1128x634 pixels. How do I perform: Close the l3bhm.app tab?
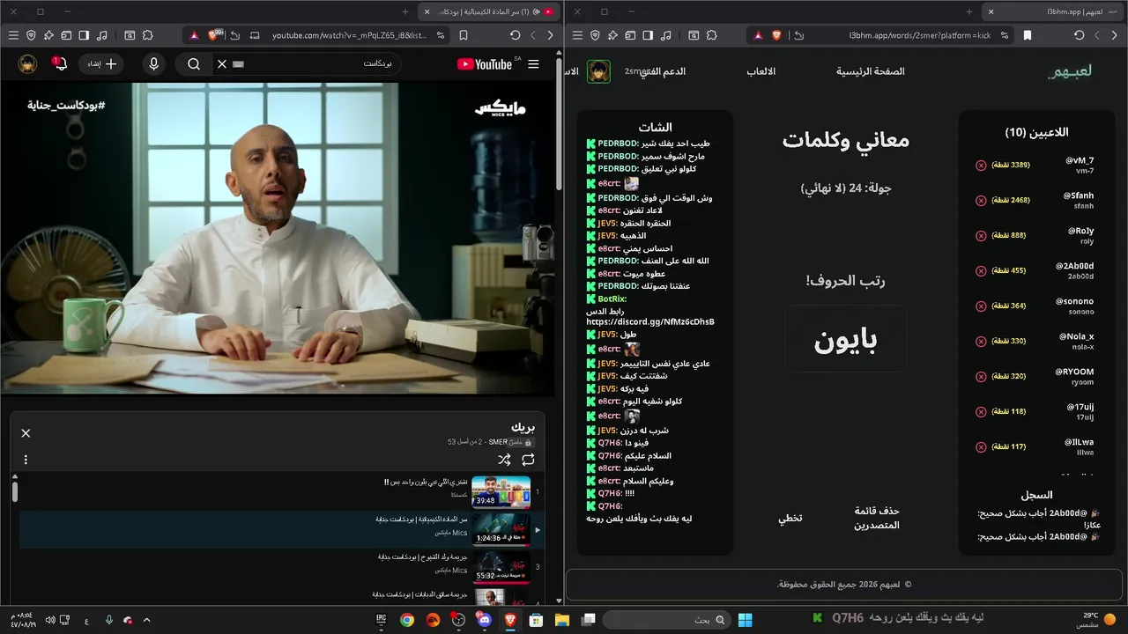point(991,11)
